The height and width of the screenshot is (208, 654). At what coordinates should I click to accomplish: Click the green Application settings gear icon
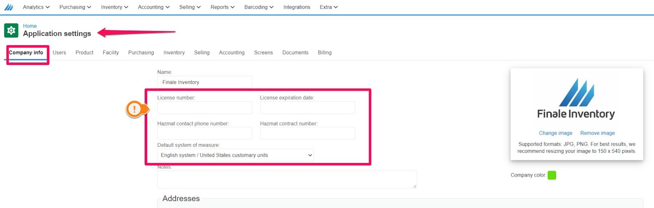coord(11,31)
